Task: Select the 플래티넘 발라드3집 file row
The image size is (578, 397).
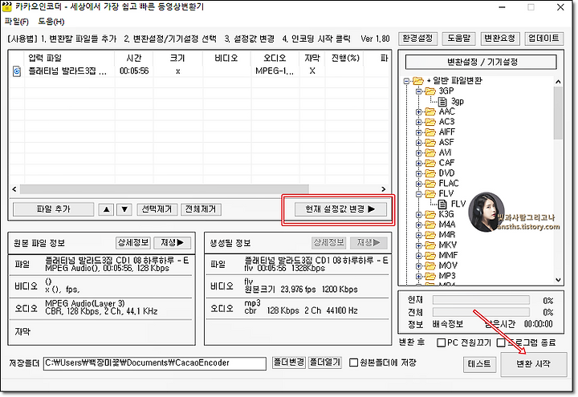Action: coord(199,71)
